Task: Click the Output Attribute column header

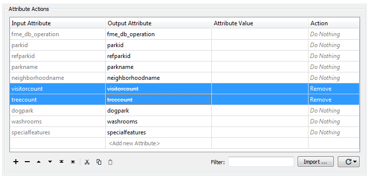Action: coord(158,23)
